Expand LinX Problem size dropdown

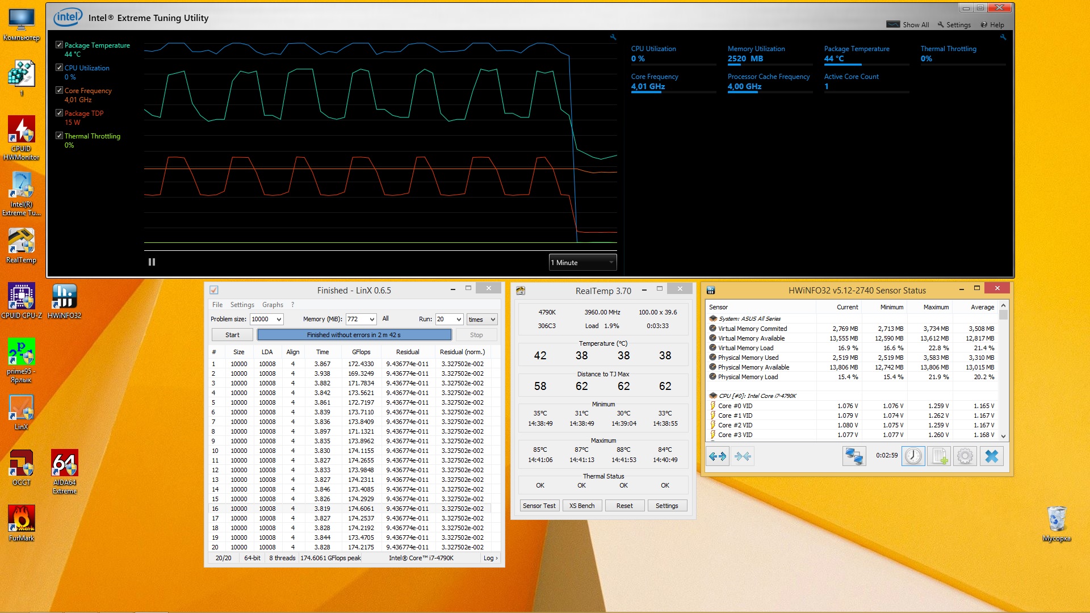[x=279, y=320]
